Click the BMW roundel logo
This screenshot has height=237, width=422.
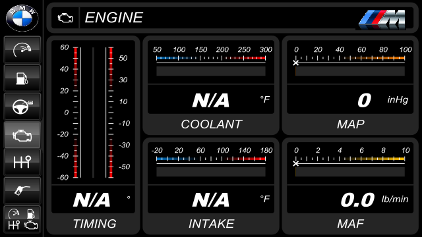22,18
